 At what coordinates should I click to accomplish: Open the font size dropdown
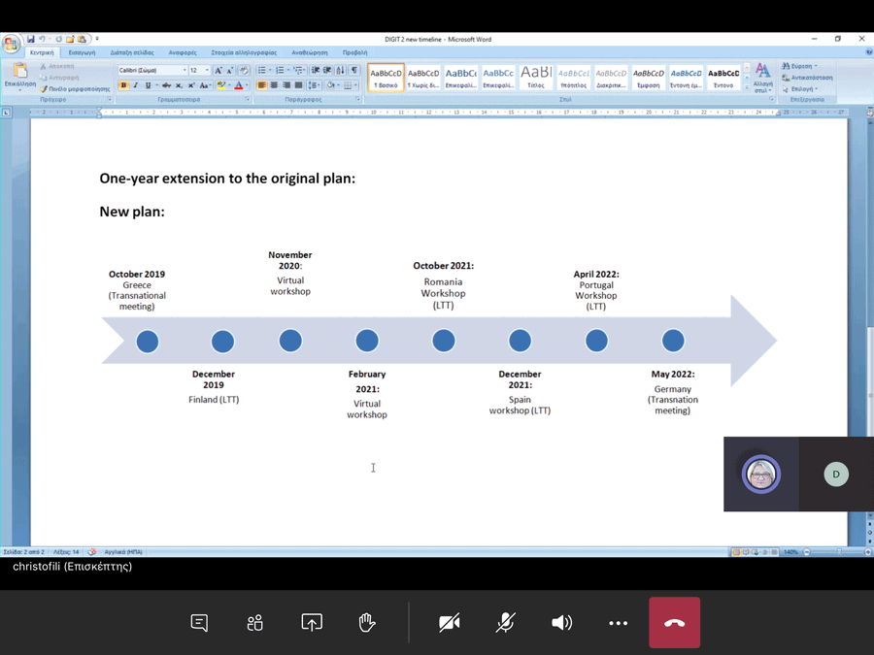pos(207,71)
